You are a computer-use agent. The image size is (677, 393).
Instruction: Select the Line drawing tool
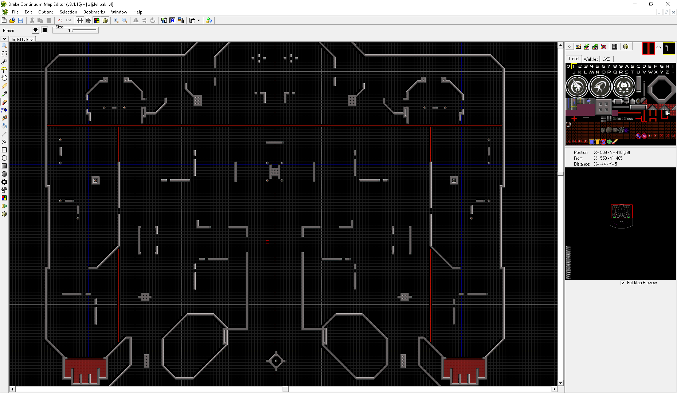pos(4,134)
